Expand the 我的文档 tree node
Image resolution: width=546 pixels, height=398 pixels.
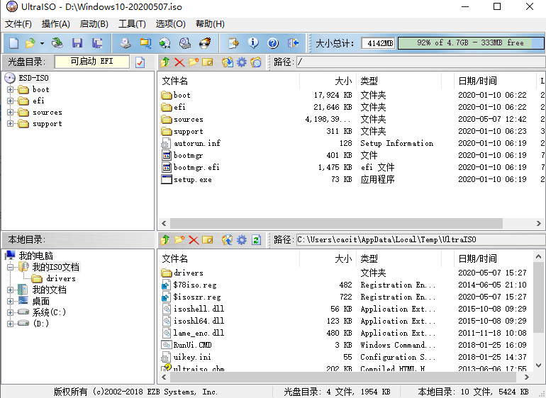pyautogui.click(x=10, y=290)
